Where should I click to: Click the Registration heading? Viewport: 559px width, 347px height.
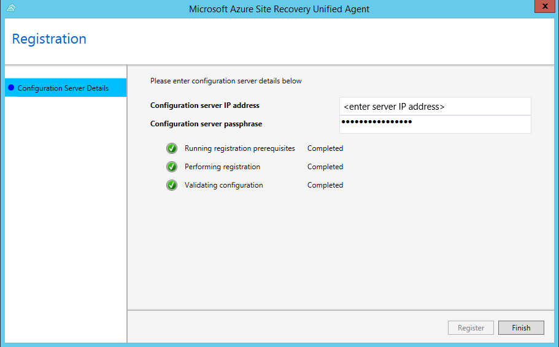tap(49, 39)
